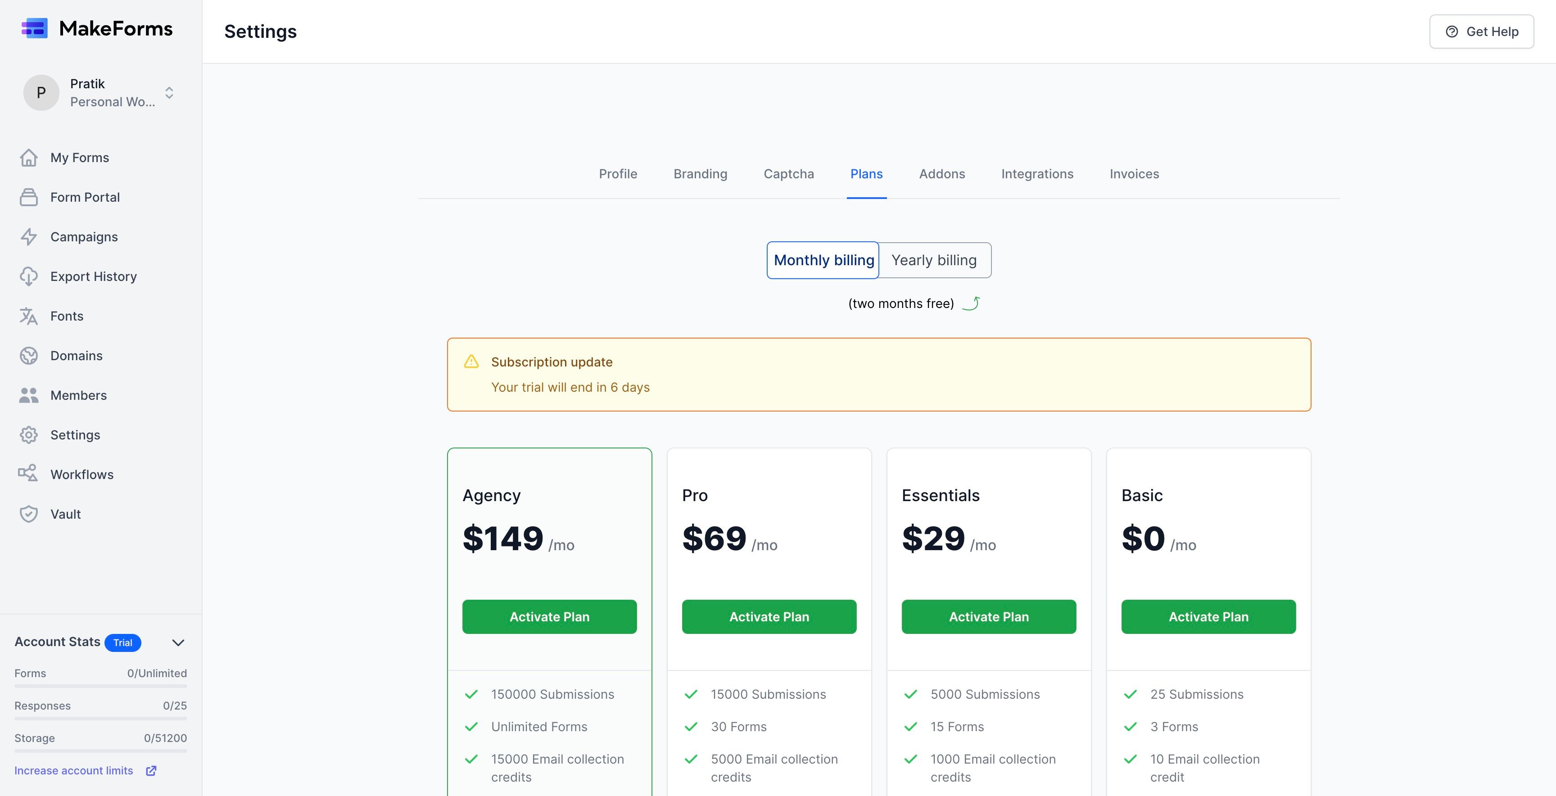Screen dimensions: 1556x796
Task: Click the Fonts translate icon
Action: coord(28,316)
